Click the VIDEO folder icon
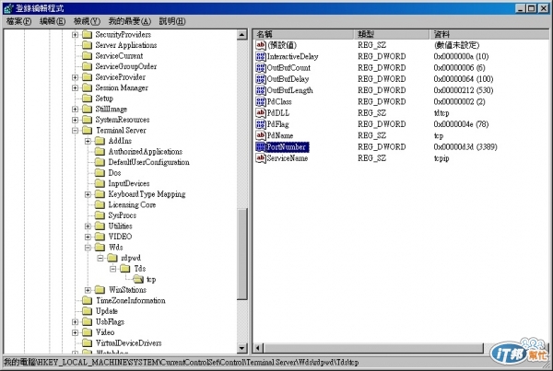Image resolution: width=553 pixels, height=371 pixels. [100, 237]
